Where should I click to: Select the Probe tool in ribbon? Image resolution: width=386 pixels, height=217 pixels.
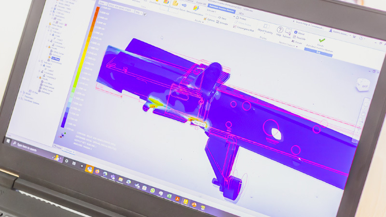(x=242, y=19)
